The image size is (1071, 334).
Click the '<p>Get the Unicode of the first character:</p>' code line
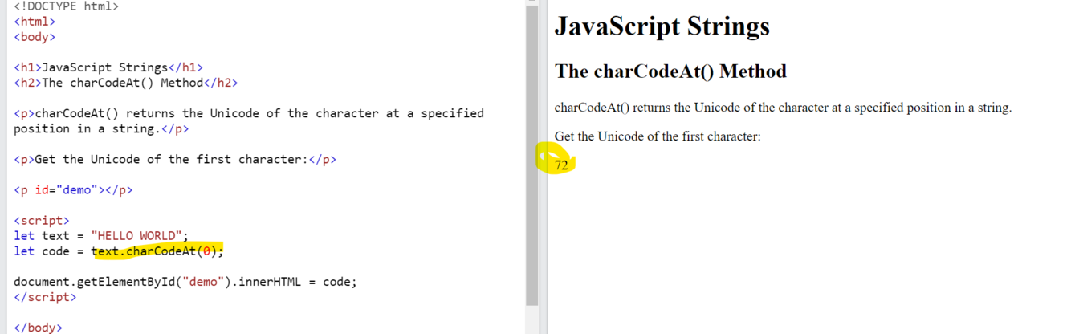click(x=175, y=159)
